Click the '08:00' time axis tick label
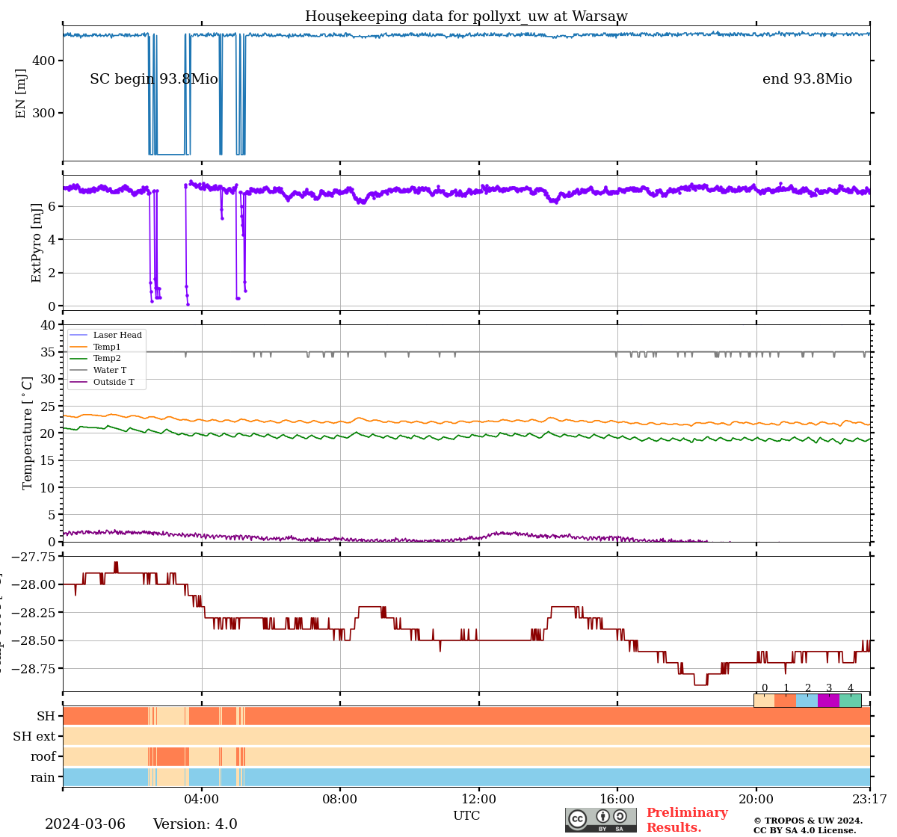 (340, 800)
